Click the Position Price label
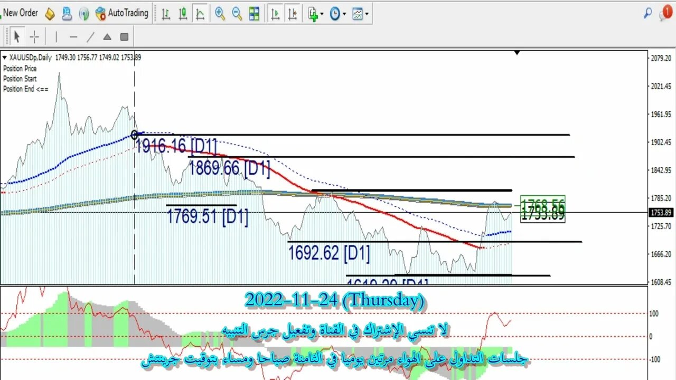 coord(20,69)
